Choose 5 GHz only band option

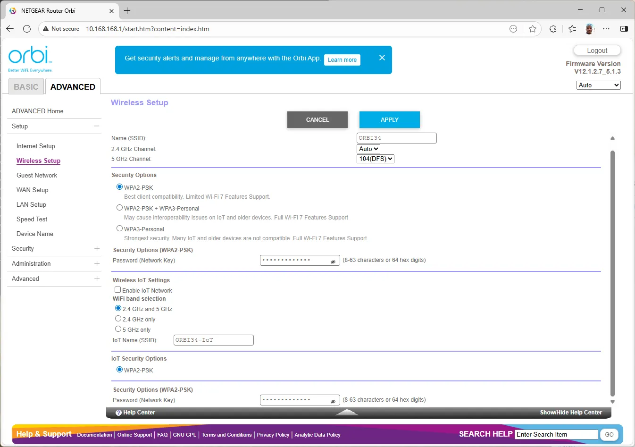[x=118, y=329]
